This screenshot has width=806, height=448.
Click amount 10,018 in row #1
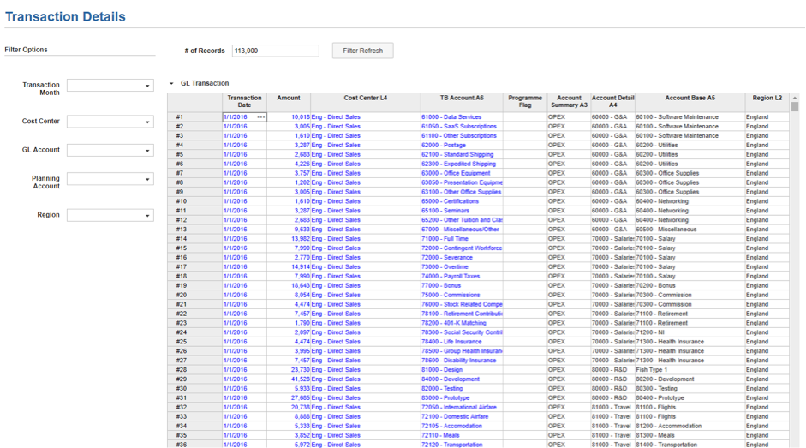coord(289,117)
